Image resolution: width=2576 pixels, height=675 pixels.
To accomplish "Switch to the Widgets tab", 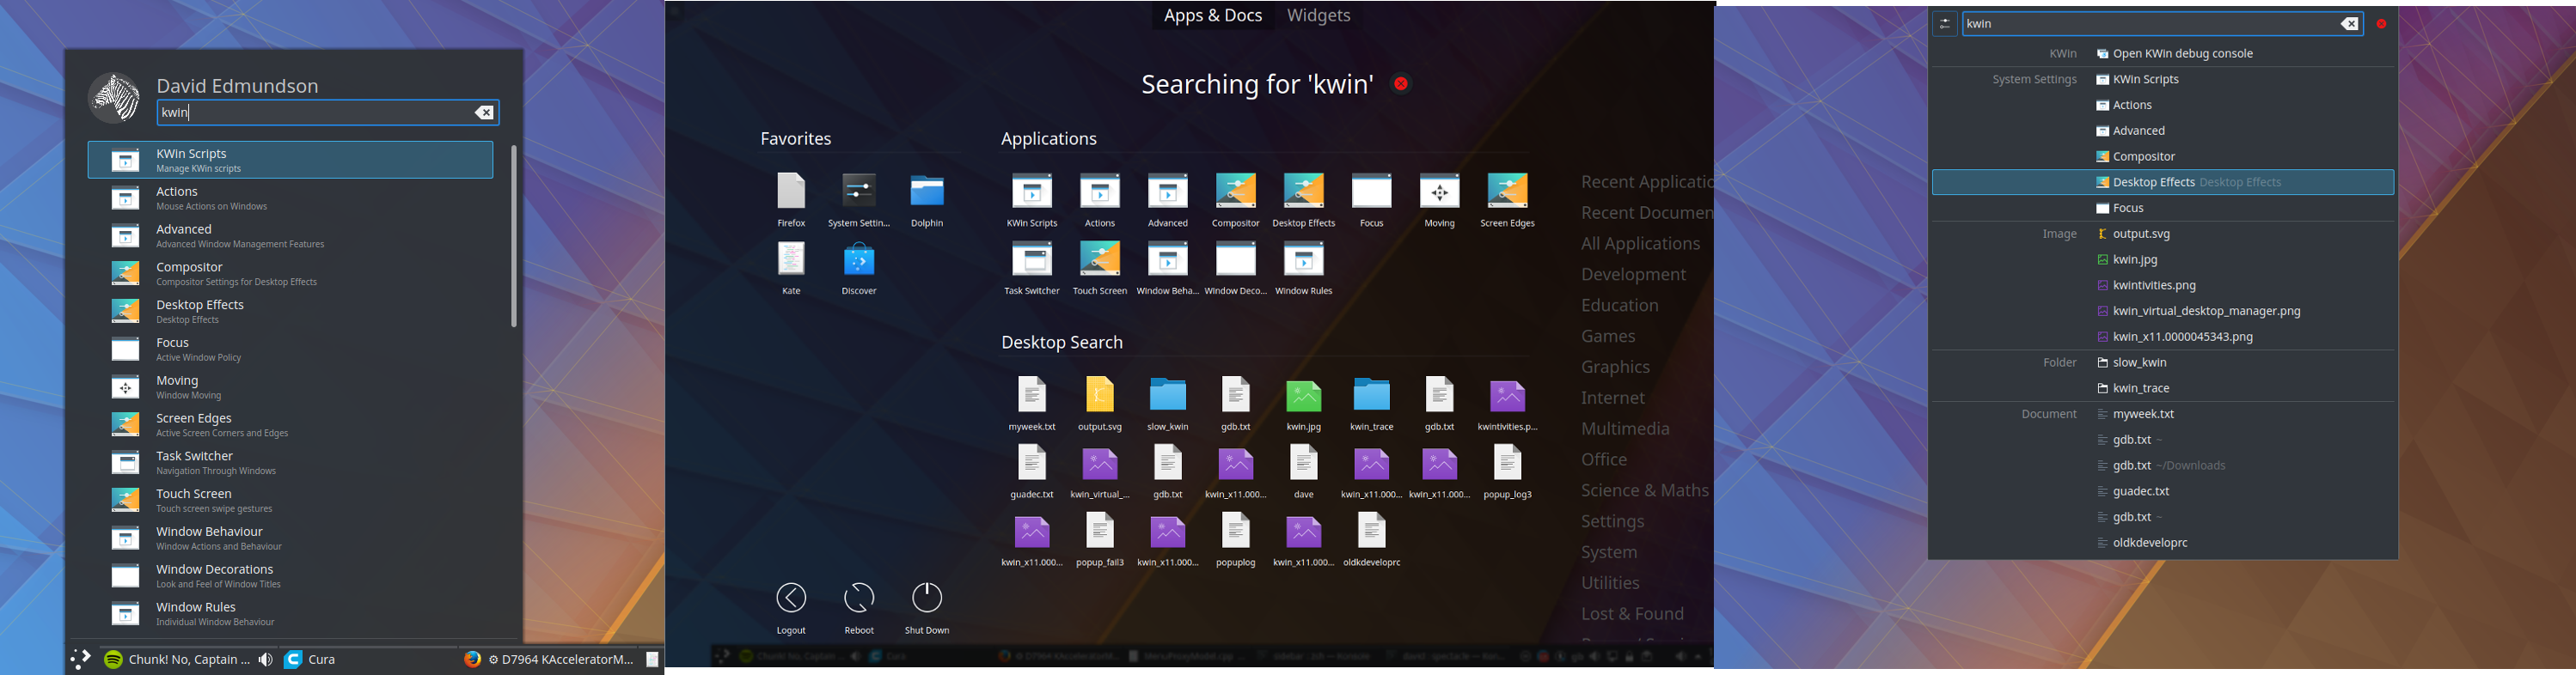I will [x=1318, y=15].
